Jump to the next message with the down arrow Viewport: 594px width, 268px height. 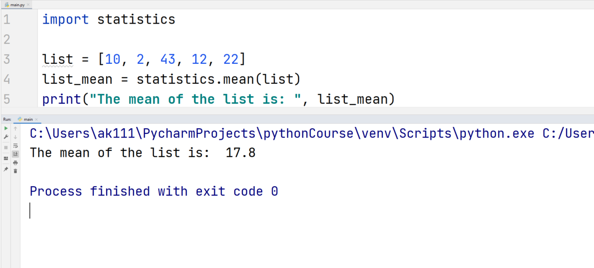click(15, 137)
